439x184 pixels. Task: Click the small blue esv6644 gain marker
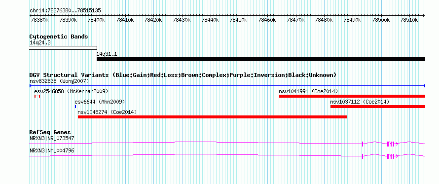point(75,107)
